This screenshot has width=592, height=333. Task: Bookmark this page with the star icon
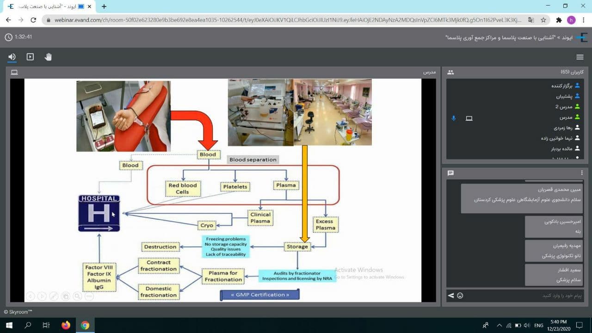click(x=543, y=20)
